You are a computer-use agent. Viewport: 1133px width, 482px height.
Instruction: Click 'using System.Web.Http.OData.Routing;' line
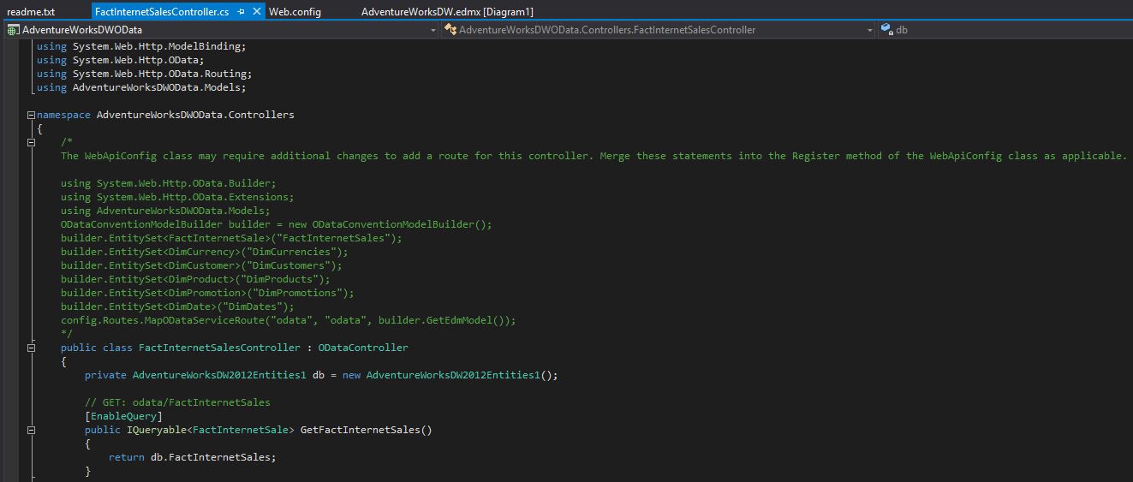coord(144,74)
